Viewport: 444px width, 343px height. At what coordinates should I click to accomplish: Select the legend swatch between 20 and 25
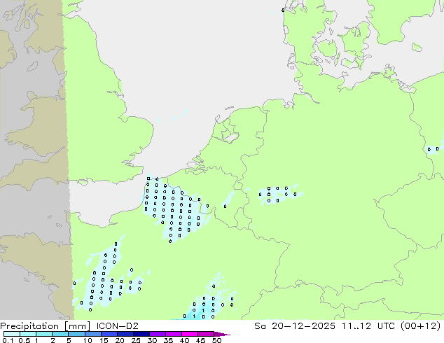(125, 334)
